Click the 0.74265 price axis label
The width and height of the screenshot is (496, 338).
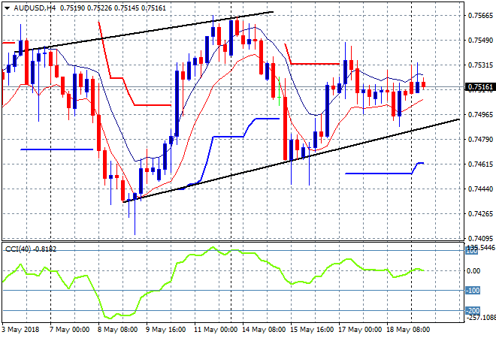click(480, 214)
